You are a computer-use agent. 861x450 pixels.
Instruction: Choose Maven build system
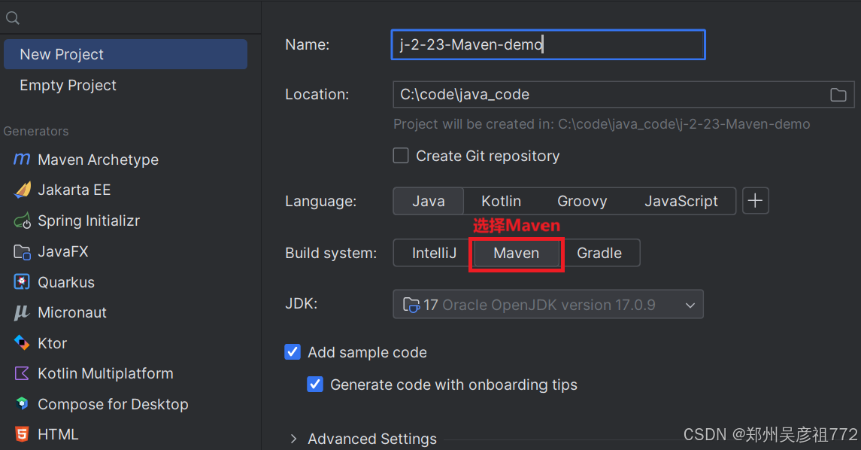516,253
